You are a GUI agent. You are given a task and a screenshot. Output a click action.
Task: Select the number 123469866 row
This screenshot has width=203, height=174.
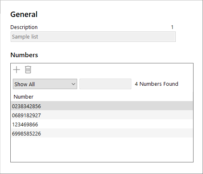coord(102,124)
